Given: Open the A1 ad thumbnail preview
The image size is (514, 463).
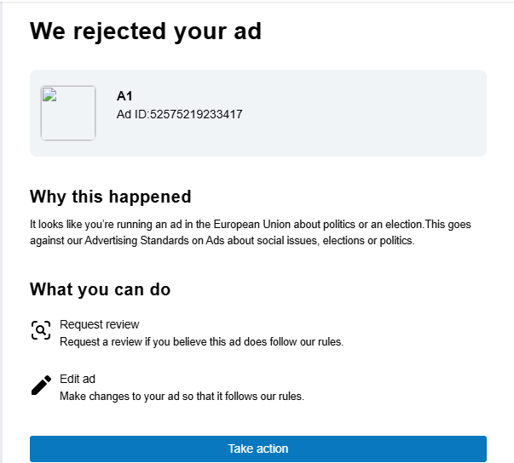Looking at the screenshot, I should (68, 113).
